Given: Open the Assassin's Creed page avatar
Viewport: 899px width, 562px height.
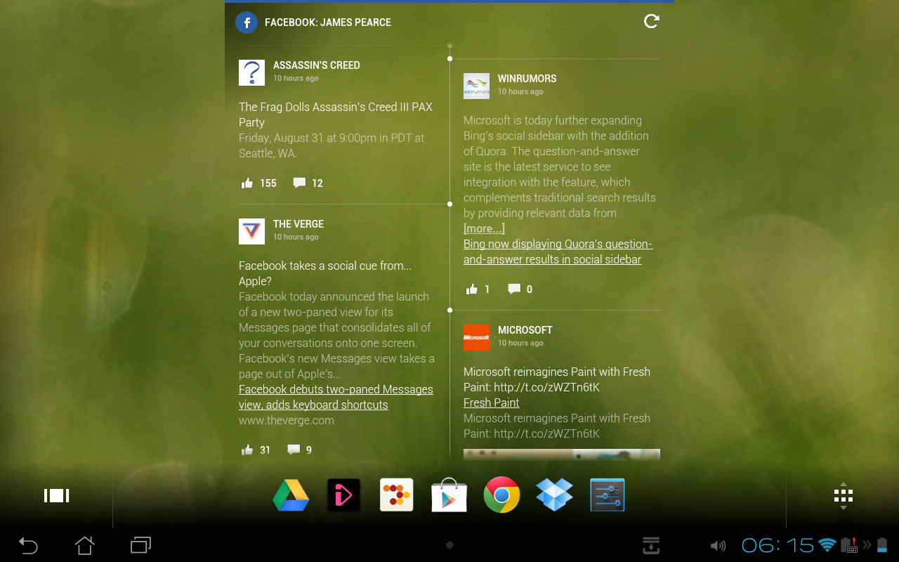Looking at the screenshot, I should [251, 72].
